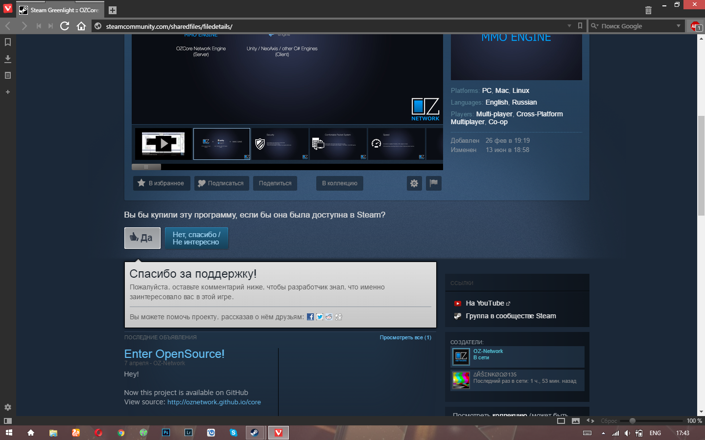Click the fast forward navigation button
Screen dimensions: 705x440
[50, 26]
